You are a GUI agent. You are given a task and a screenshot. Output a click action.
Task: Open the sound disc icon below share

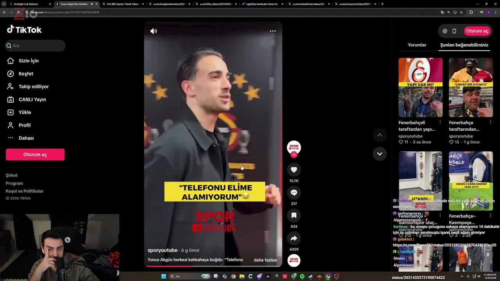tap(294, 260)
